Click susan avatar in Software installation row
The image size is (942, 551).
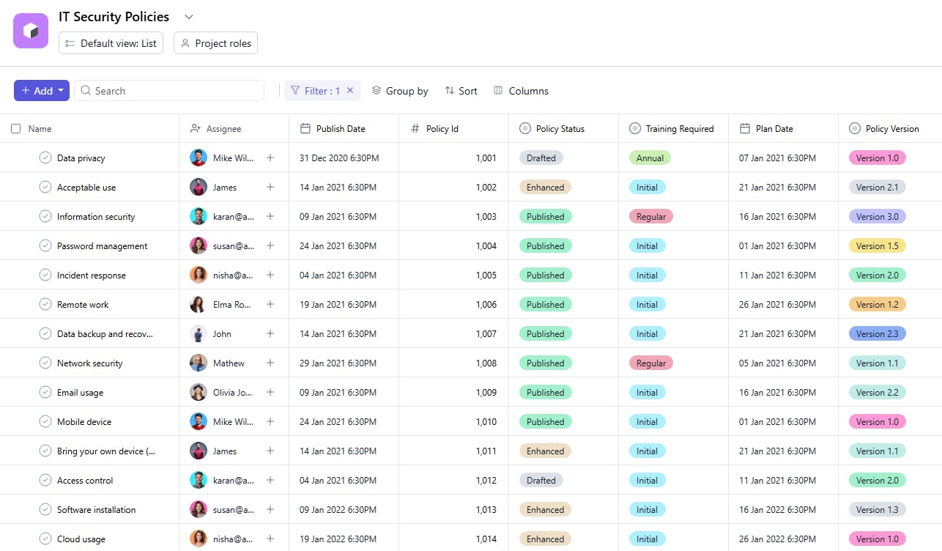(x=199, y=509)
